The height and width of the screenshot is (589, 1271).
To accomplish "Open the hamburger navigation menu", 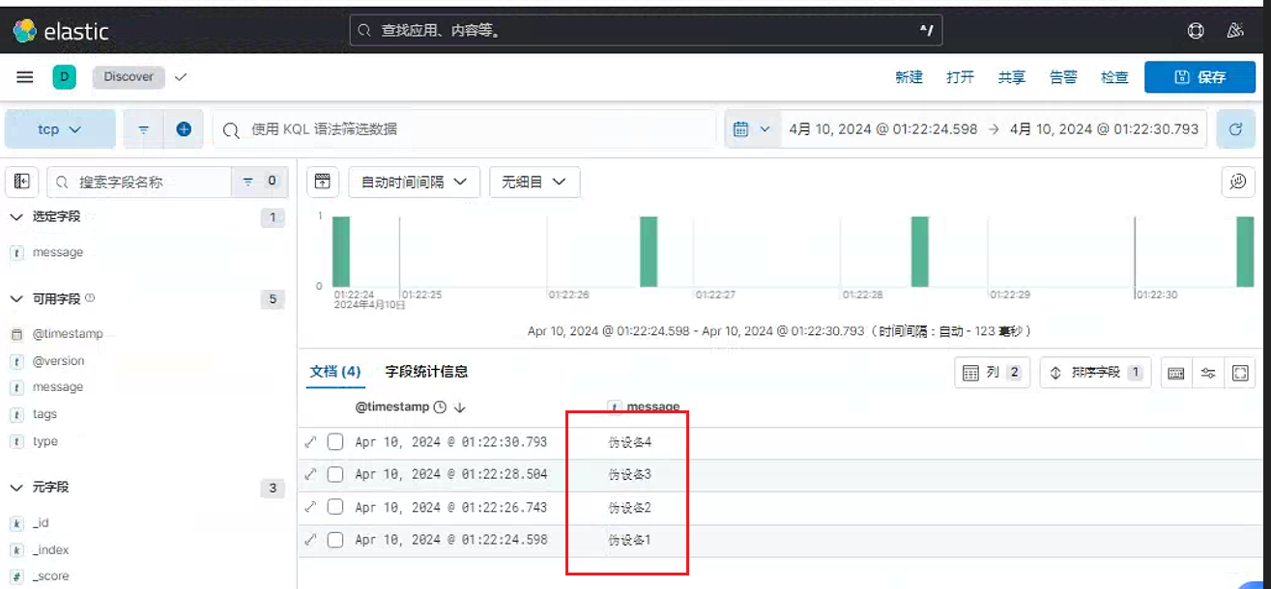I will pyautogui.click(x=25, y=77).
